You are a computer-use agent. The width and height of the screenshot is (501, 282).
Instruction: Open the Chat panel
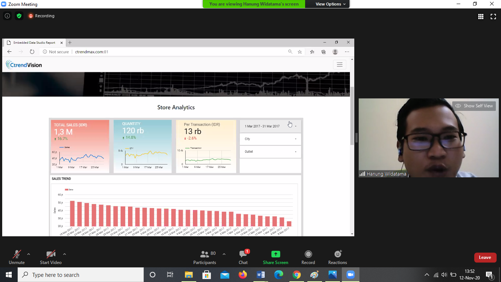click(x=243, y=257)
